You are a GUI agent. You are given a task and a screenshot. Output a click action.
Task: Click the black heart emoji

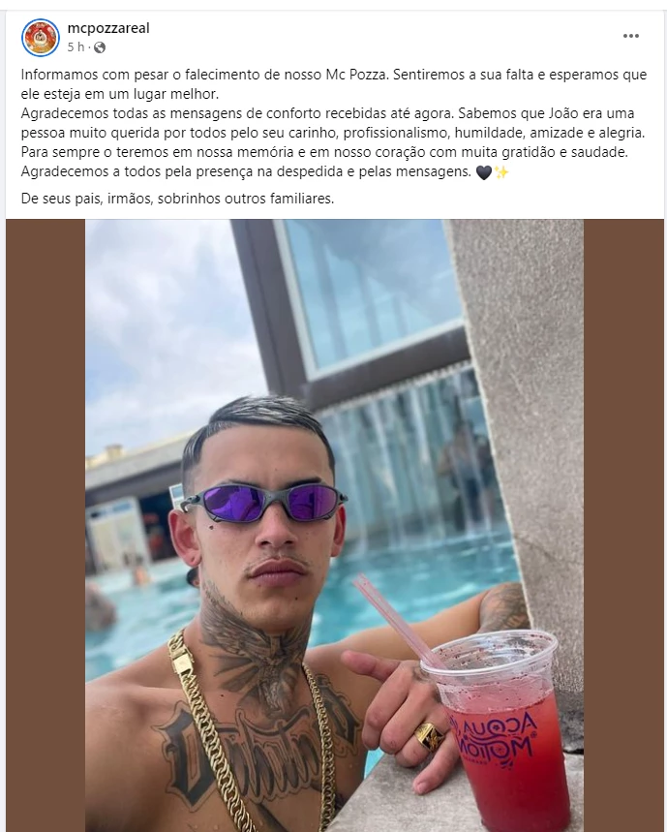[484, 172]
